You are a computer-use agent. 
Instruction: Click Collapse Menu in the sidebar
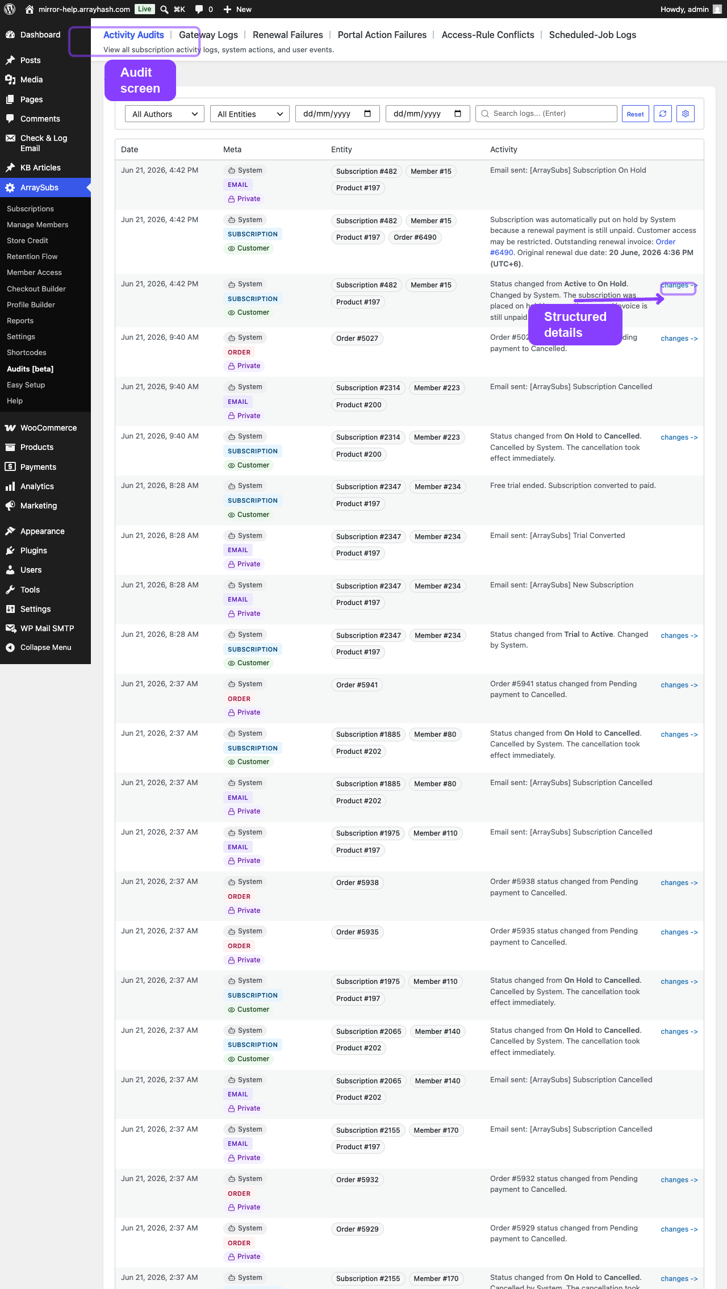45,648
